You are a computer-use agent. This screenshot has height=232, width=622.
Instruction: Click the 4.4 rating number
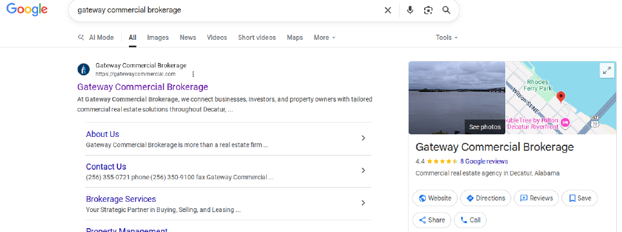[420, 161]
